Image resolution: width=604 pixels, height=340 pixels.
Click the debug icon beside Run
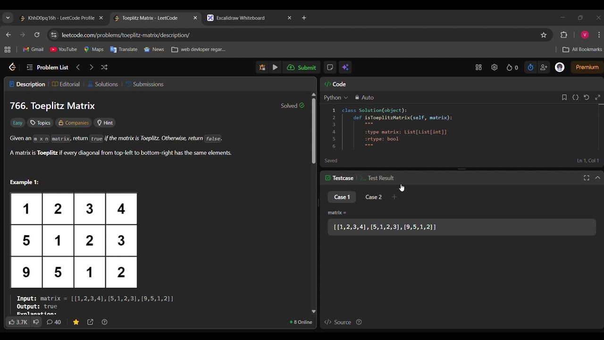pos(262,67)
